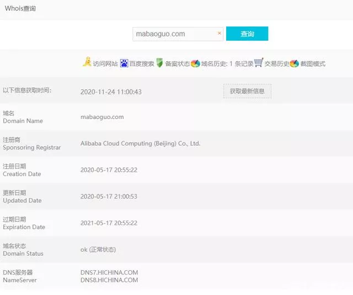This screenshot has width=353, height=295.
Task: Open the 交易历史 link
Action: click(276, 64)
